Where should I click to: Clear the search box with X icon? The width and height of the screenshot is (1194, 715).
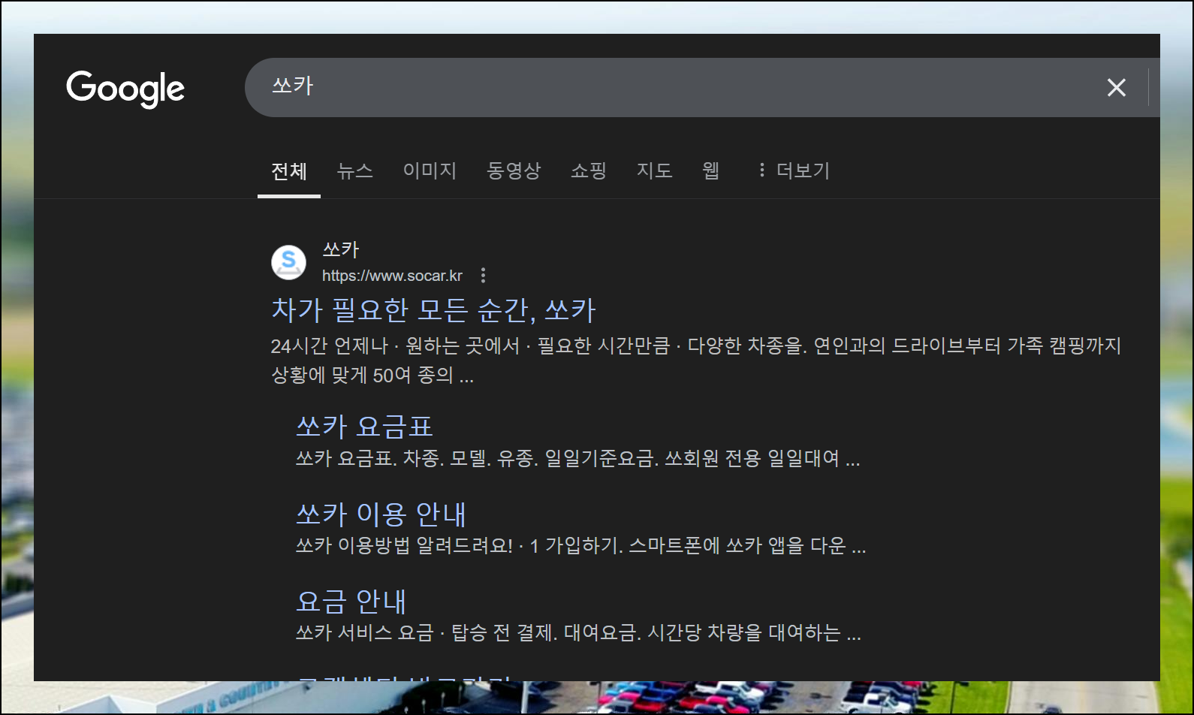pyautogui.click(x=1117, y=88)
